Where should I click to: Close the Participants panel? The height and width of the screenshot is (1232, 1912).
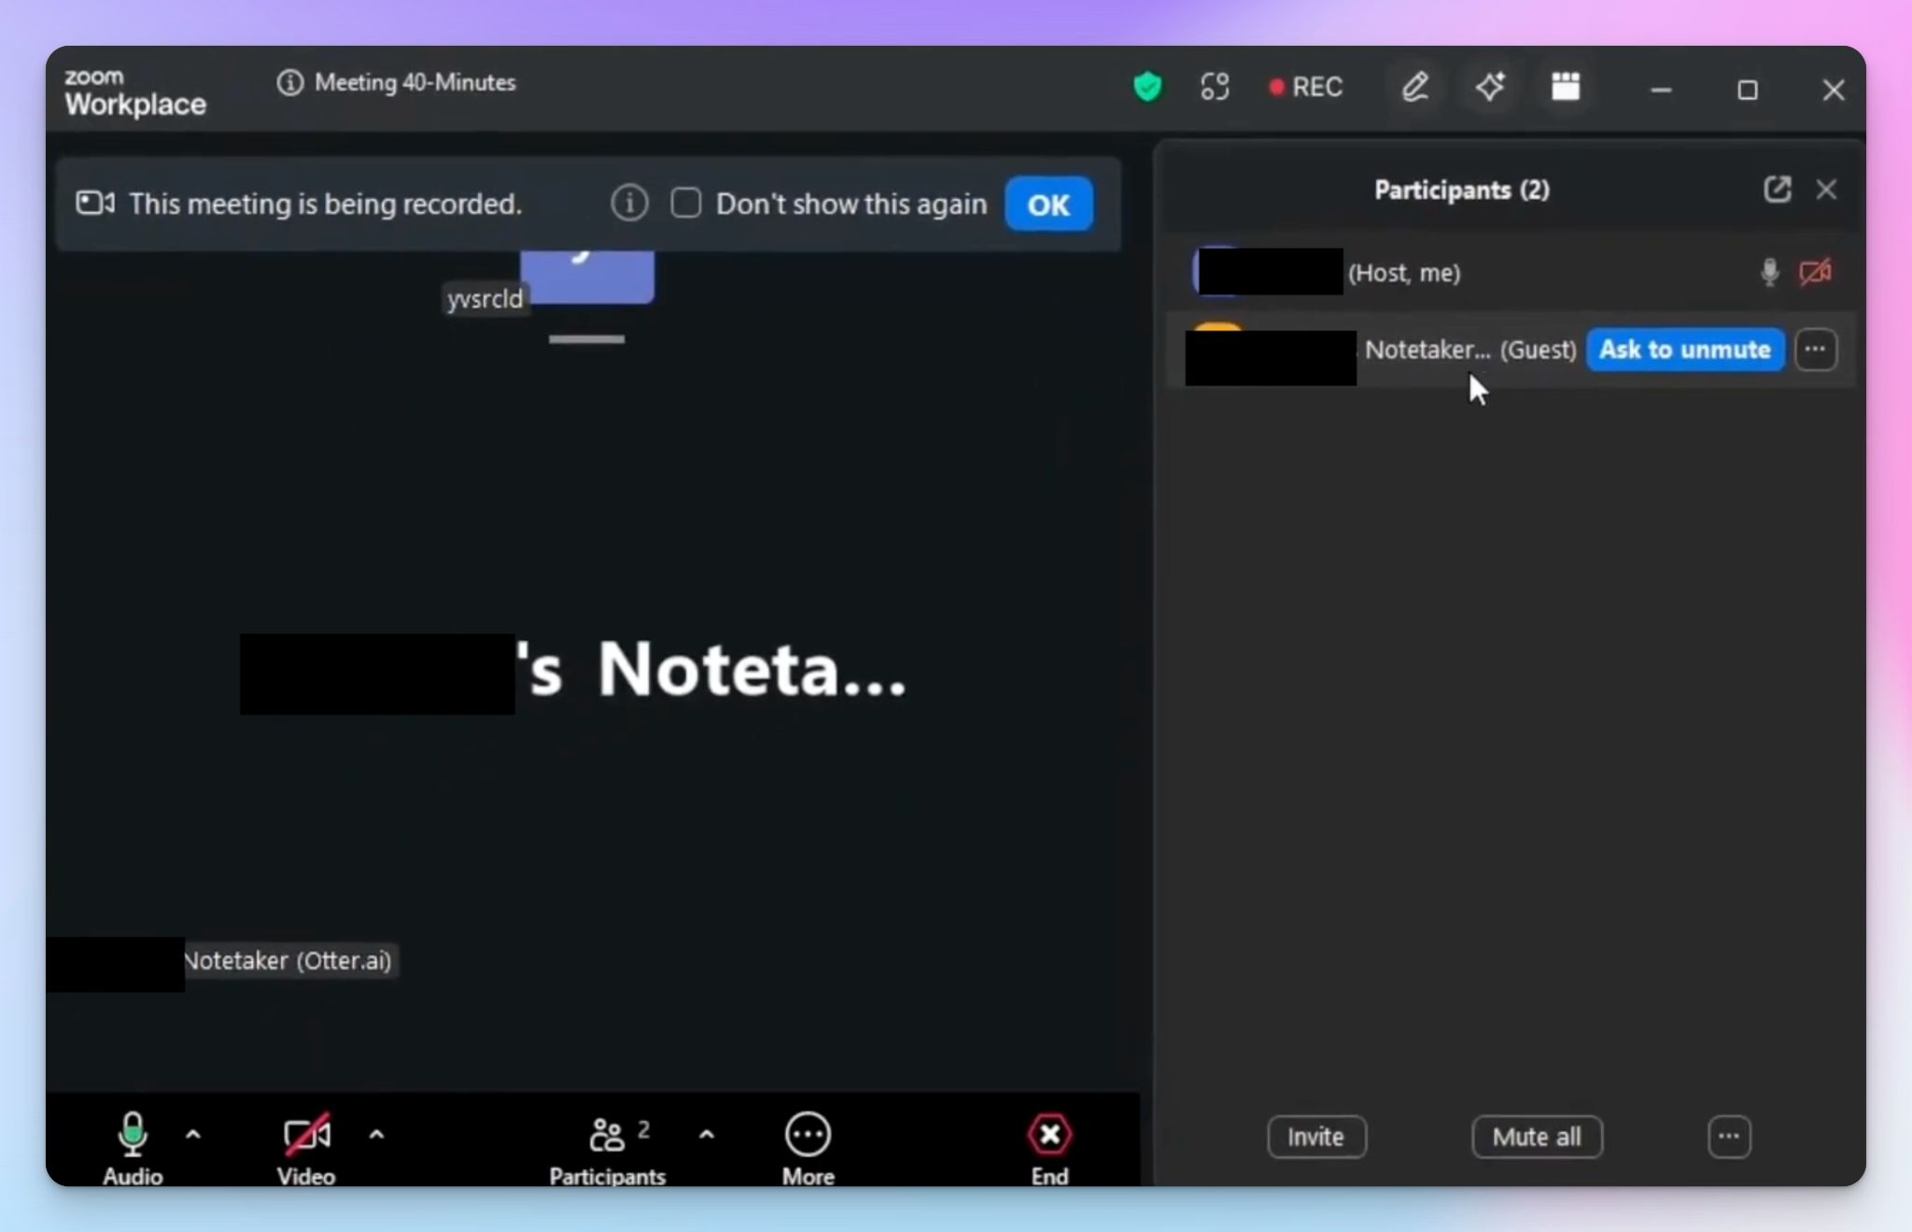point(1826,189)
